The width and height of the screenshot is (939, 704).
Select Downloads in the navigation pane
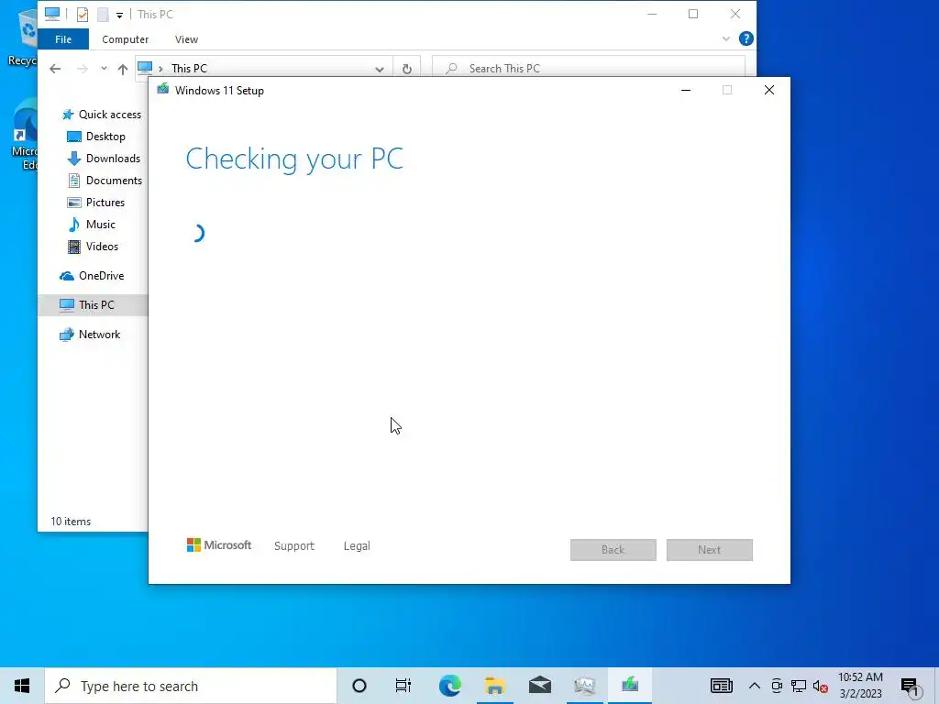[104, 158]
